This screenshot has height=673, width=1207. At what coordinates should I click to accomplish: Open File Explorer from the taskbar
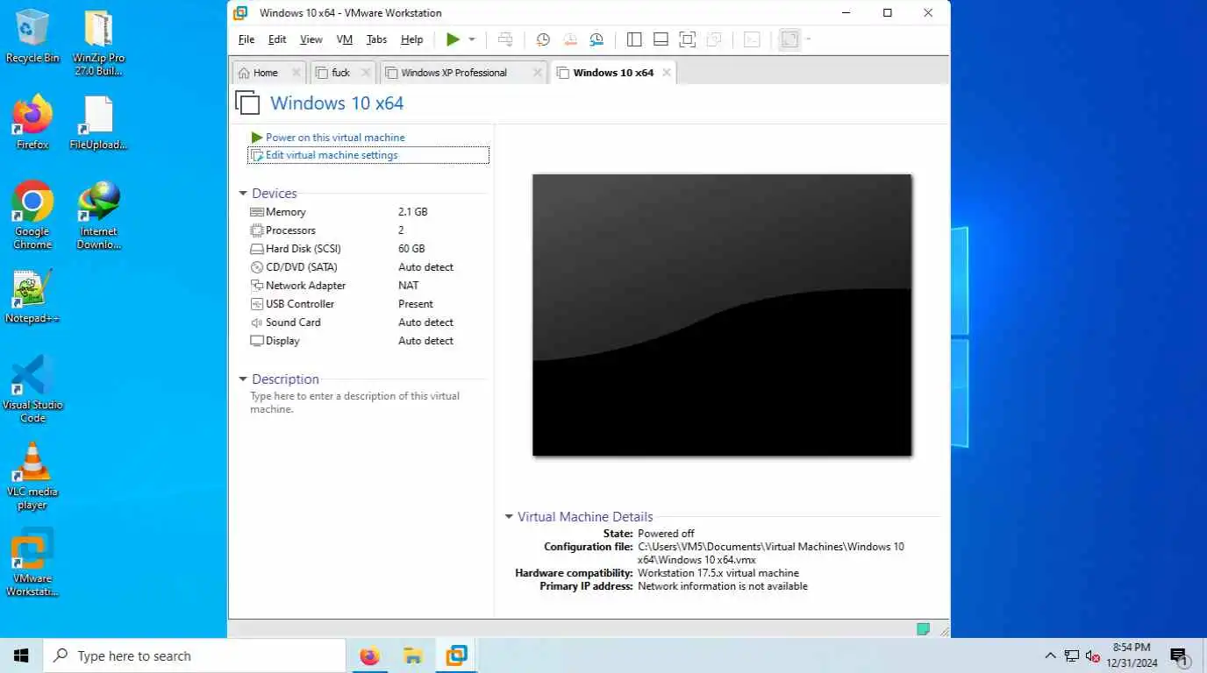point(413,655)
